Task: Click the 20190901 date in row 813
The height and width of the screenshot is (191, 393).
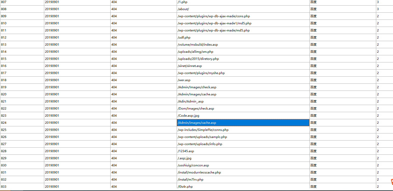Action: click(x=77, y=45)
